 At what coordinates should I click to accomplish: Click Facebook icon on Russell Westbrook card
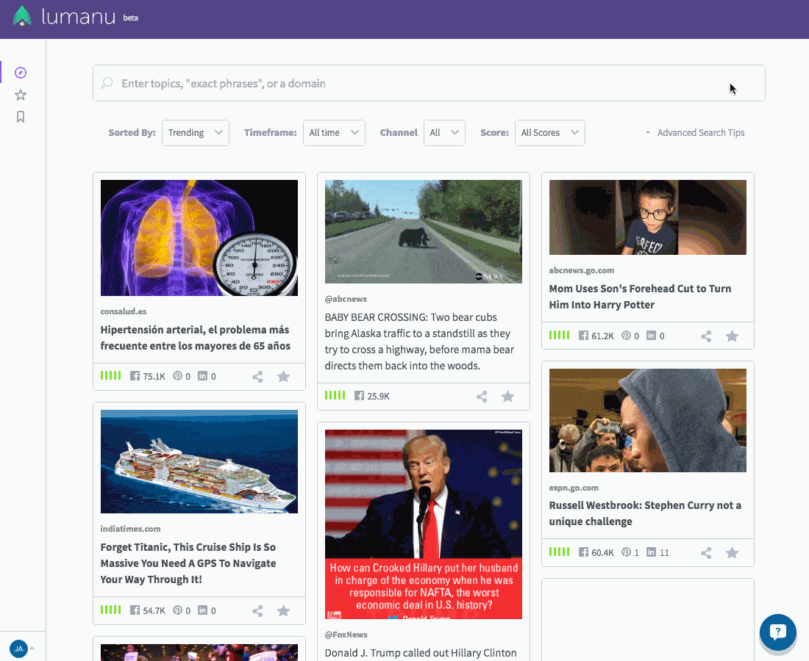click(x=583, y=552)
